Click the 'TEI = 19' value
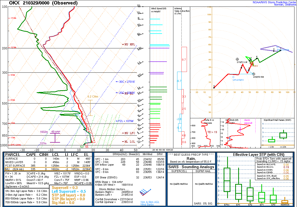This screenshot has width=297, height=207. 212,132
